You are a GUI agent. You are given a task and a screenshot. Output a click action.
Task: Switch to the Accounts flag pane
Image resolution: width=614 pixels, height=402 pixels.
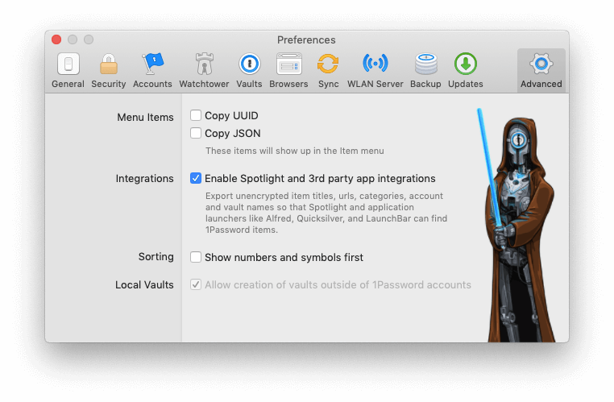[x=152, y=71]
